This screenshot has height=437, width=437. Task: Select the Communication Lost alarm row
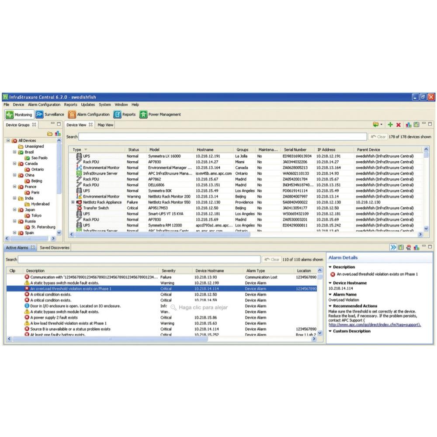tap(162, 277)
